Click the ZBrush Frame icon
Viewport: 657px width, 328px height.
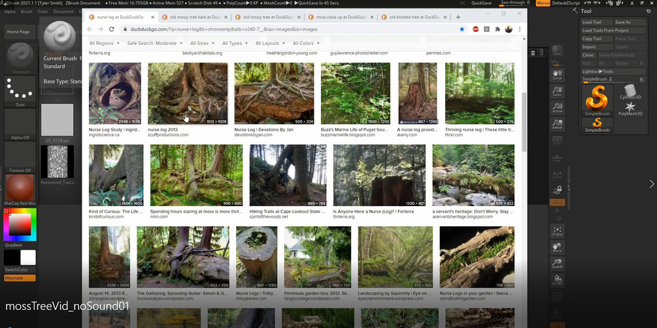pyautogui.click(x=557, y=231)
